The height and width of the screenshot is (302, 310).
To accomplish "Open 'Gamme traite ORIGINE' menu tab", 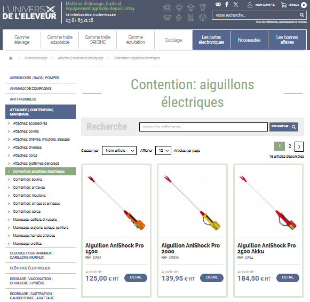I will click(98, 40).
